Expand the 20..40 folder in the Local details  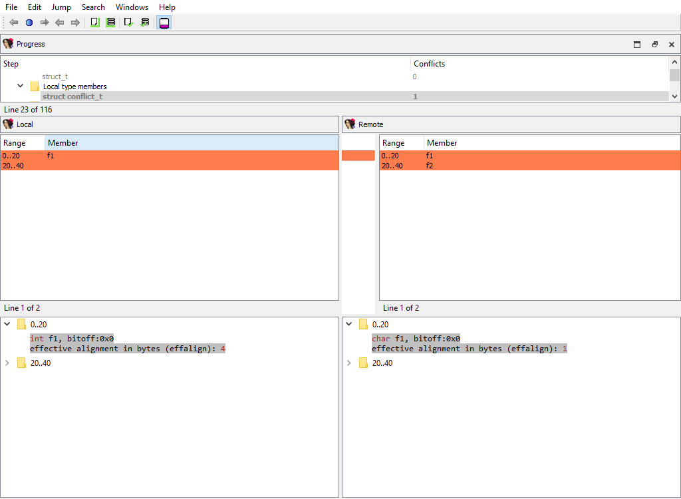(7, 363)
